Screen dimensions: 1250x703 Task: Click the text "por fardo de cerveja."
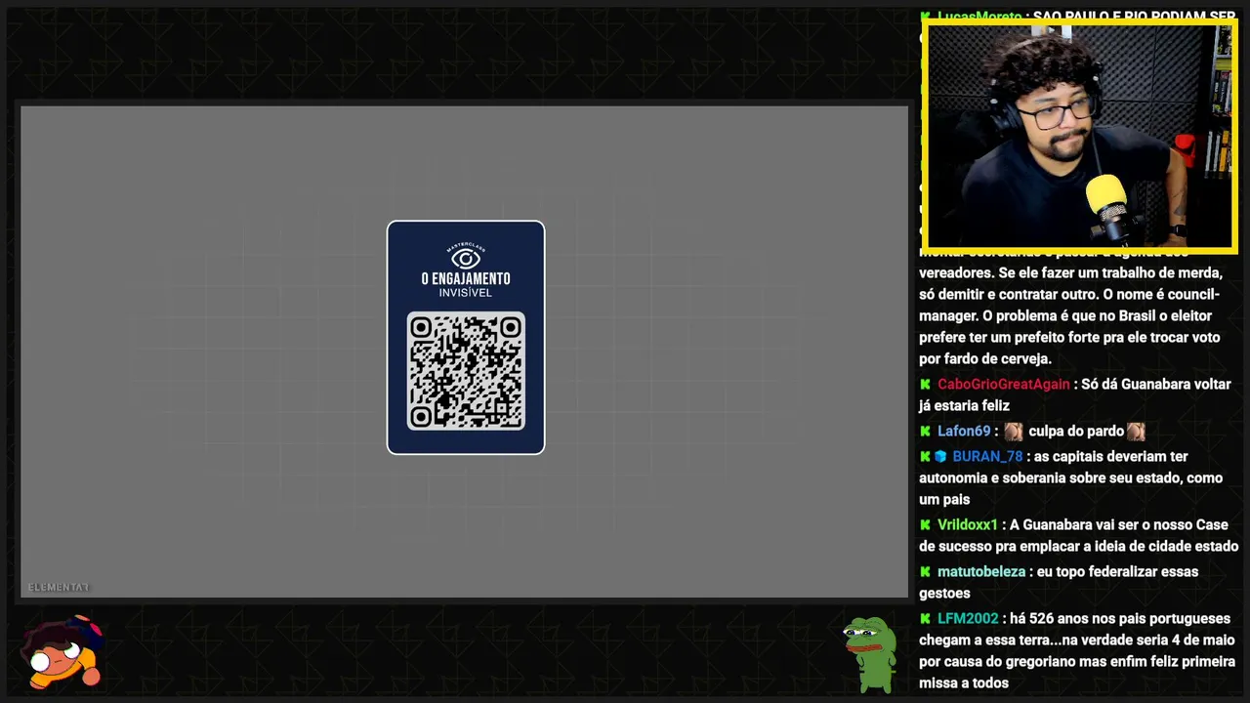pyautogui.click(x=985, y=359)
